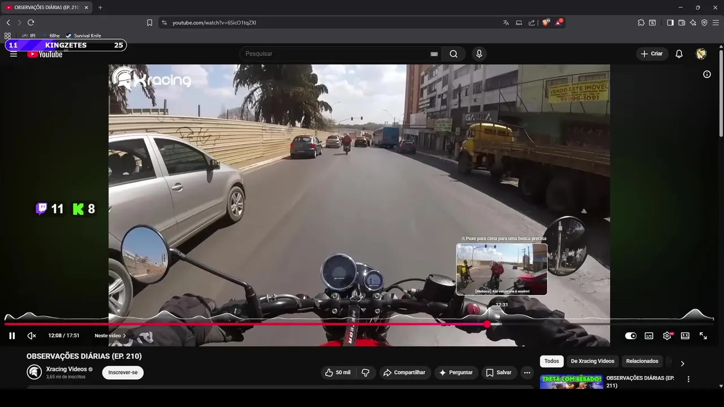Open Brave VPN shield icon
Image resolution: width=724 pixels, height=407 pixels.
704,23
